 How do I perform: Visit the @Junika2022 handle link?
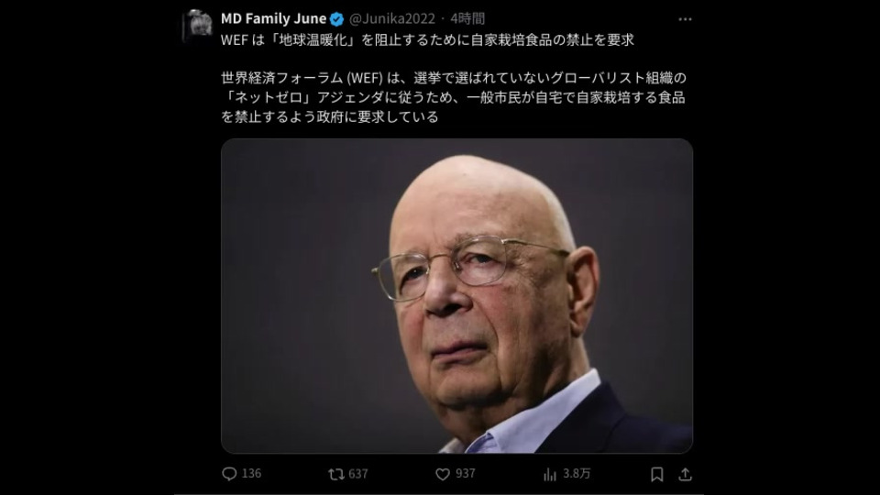coord(391,18)
